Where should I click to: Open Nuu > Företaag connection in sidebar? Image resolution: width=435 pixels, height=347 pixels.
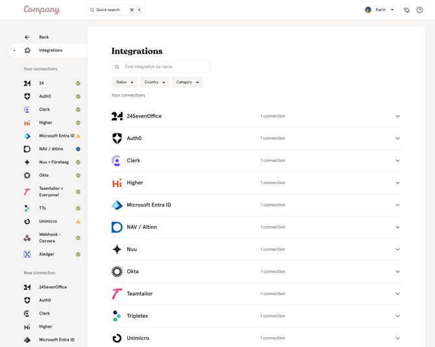[54, 162]
